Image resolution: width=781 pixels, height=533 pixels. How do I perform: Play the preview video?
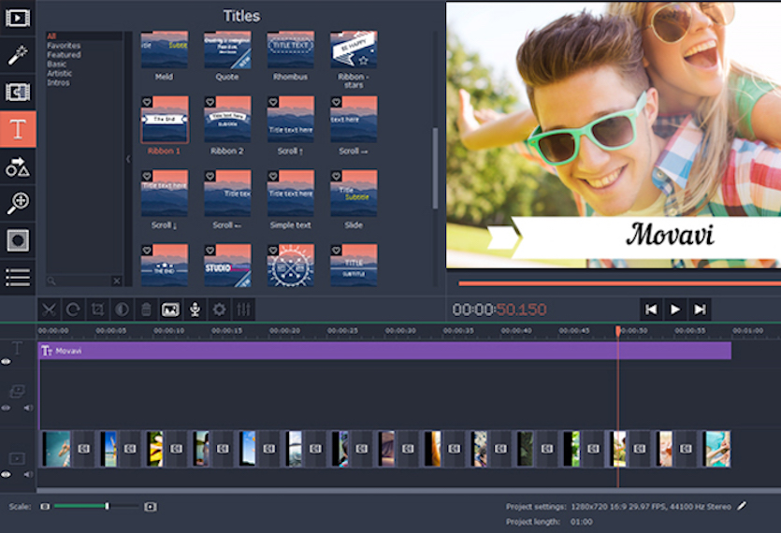click(x=675, y=310)
